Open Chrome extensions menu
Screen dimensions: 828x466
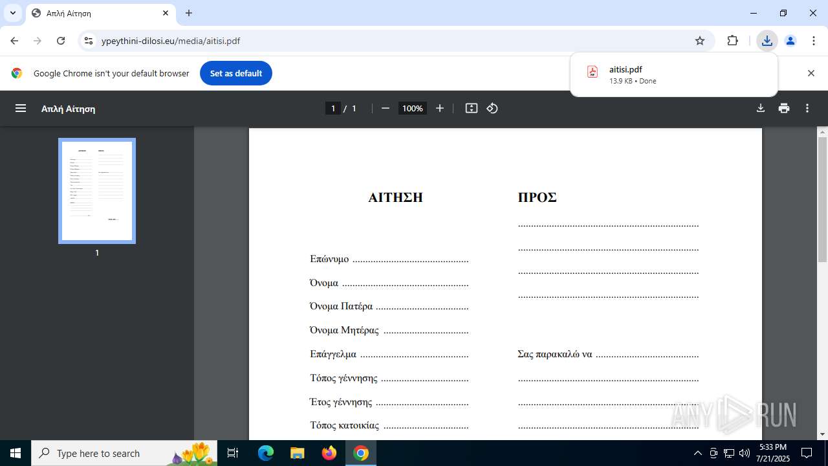pos(732,41)
